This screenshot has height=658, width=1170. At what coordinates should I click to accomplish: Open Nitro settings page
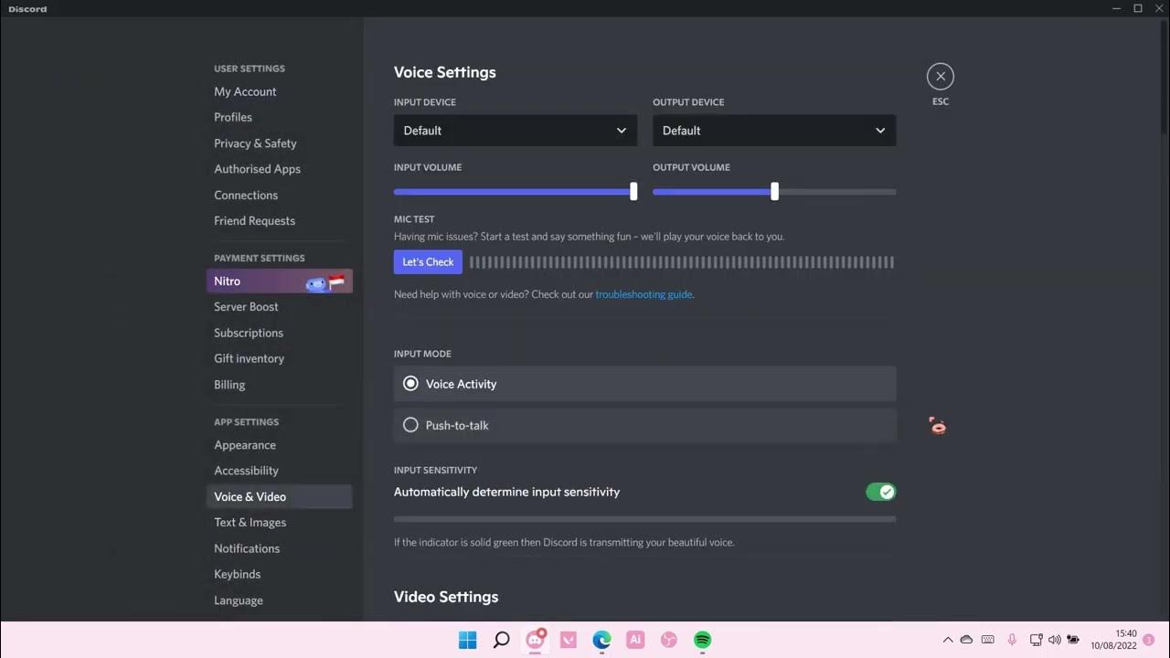[x=279, y=281]
